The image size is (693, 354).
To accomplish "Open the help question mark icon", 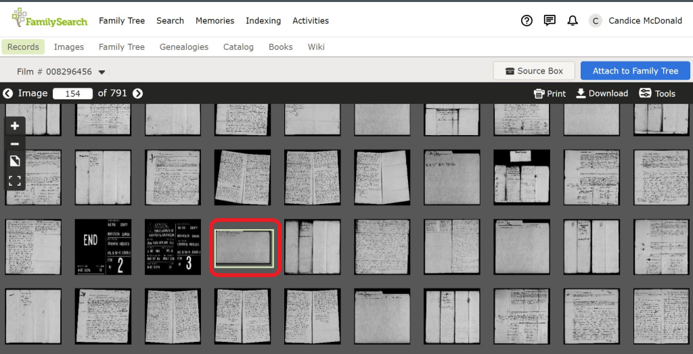I will coord(527,21).
